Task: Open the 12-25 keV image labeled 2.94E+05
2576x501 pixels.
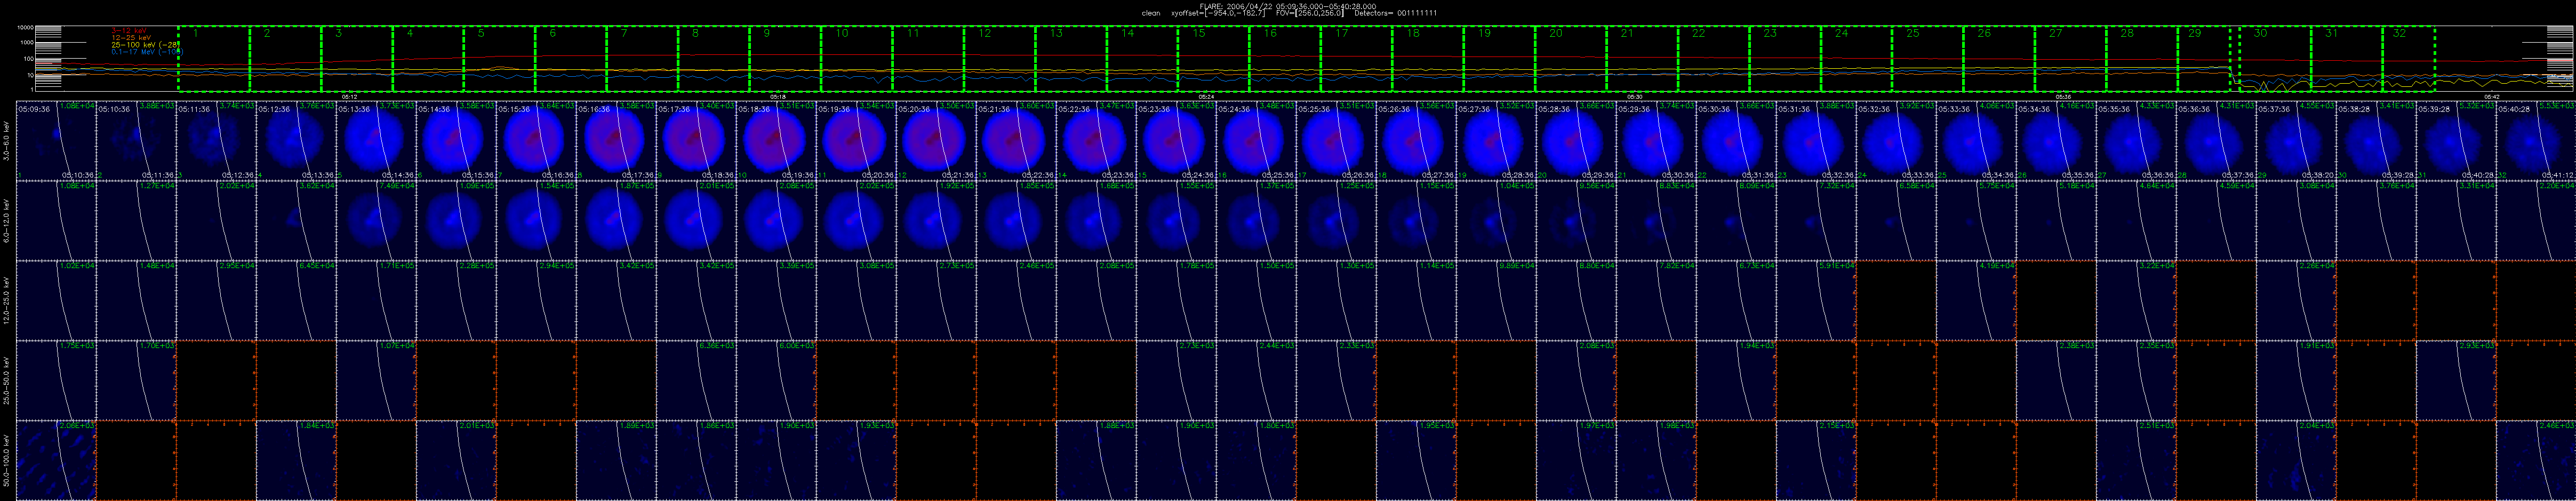Action: [x=536, y=300]
